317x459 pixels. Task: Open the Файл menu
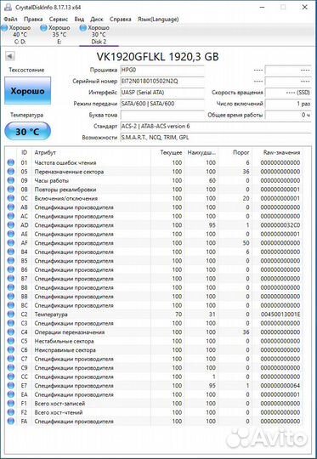click(x=10, y=20)
